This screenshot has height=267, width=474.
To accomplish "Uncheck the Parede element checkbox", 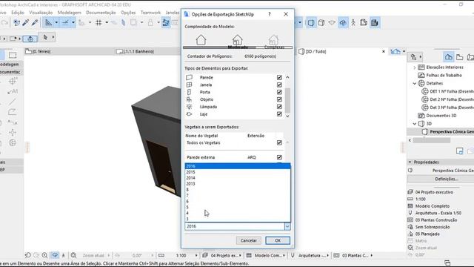I will tap(279, 77).
